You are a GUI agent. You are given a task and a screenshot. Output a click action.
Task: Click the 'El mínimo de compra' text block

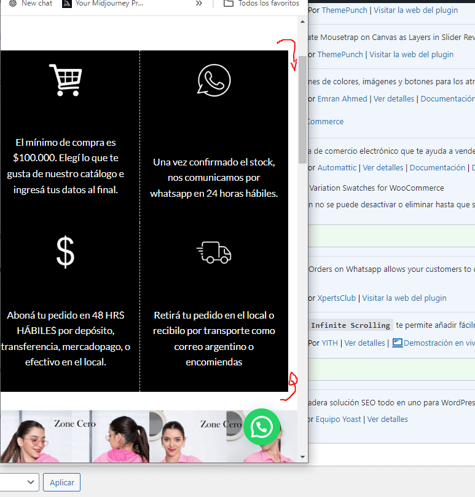66,166
